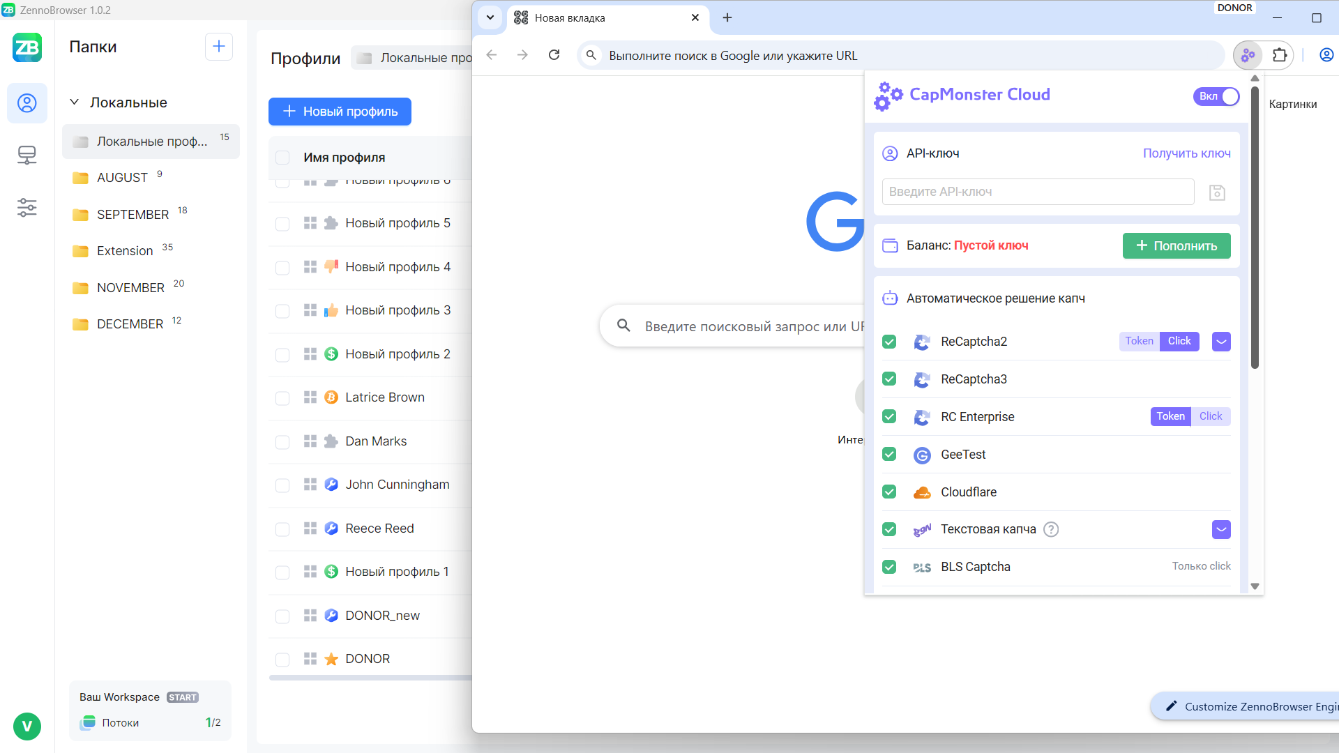
Task: Click the help icon beside Текстовая капча
Action: tap(1051, 530)
